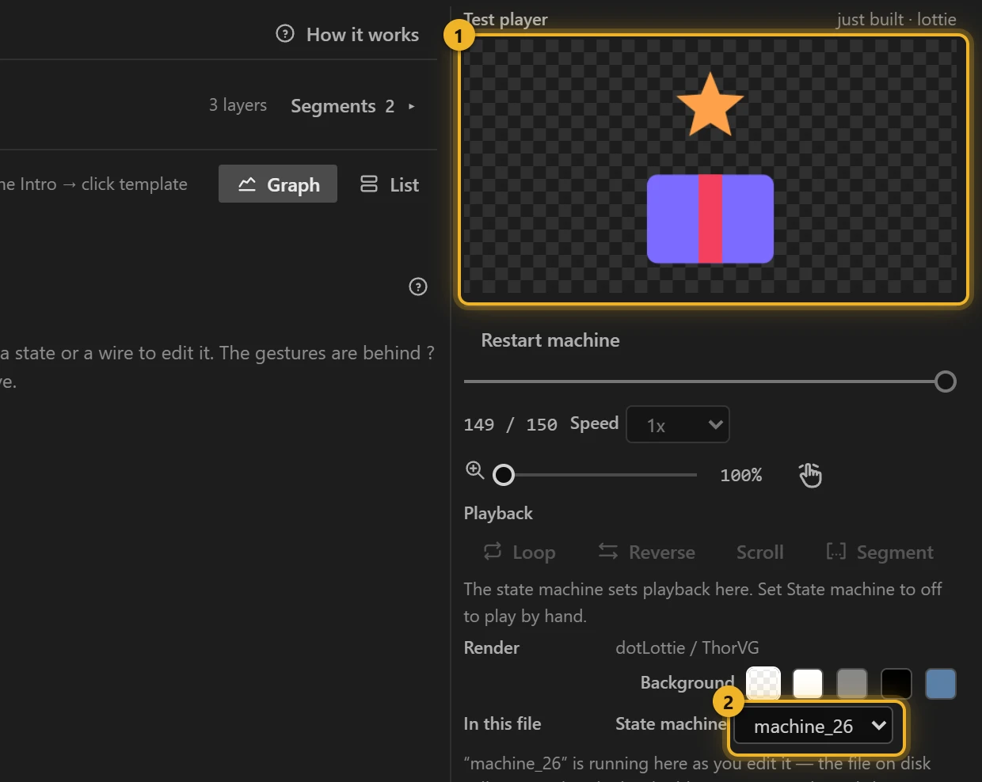Click the gestures help question mark icon
The image size is (982, 782).
point(418,287)
